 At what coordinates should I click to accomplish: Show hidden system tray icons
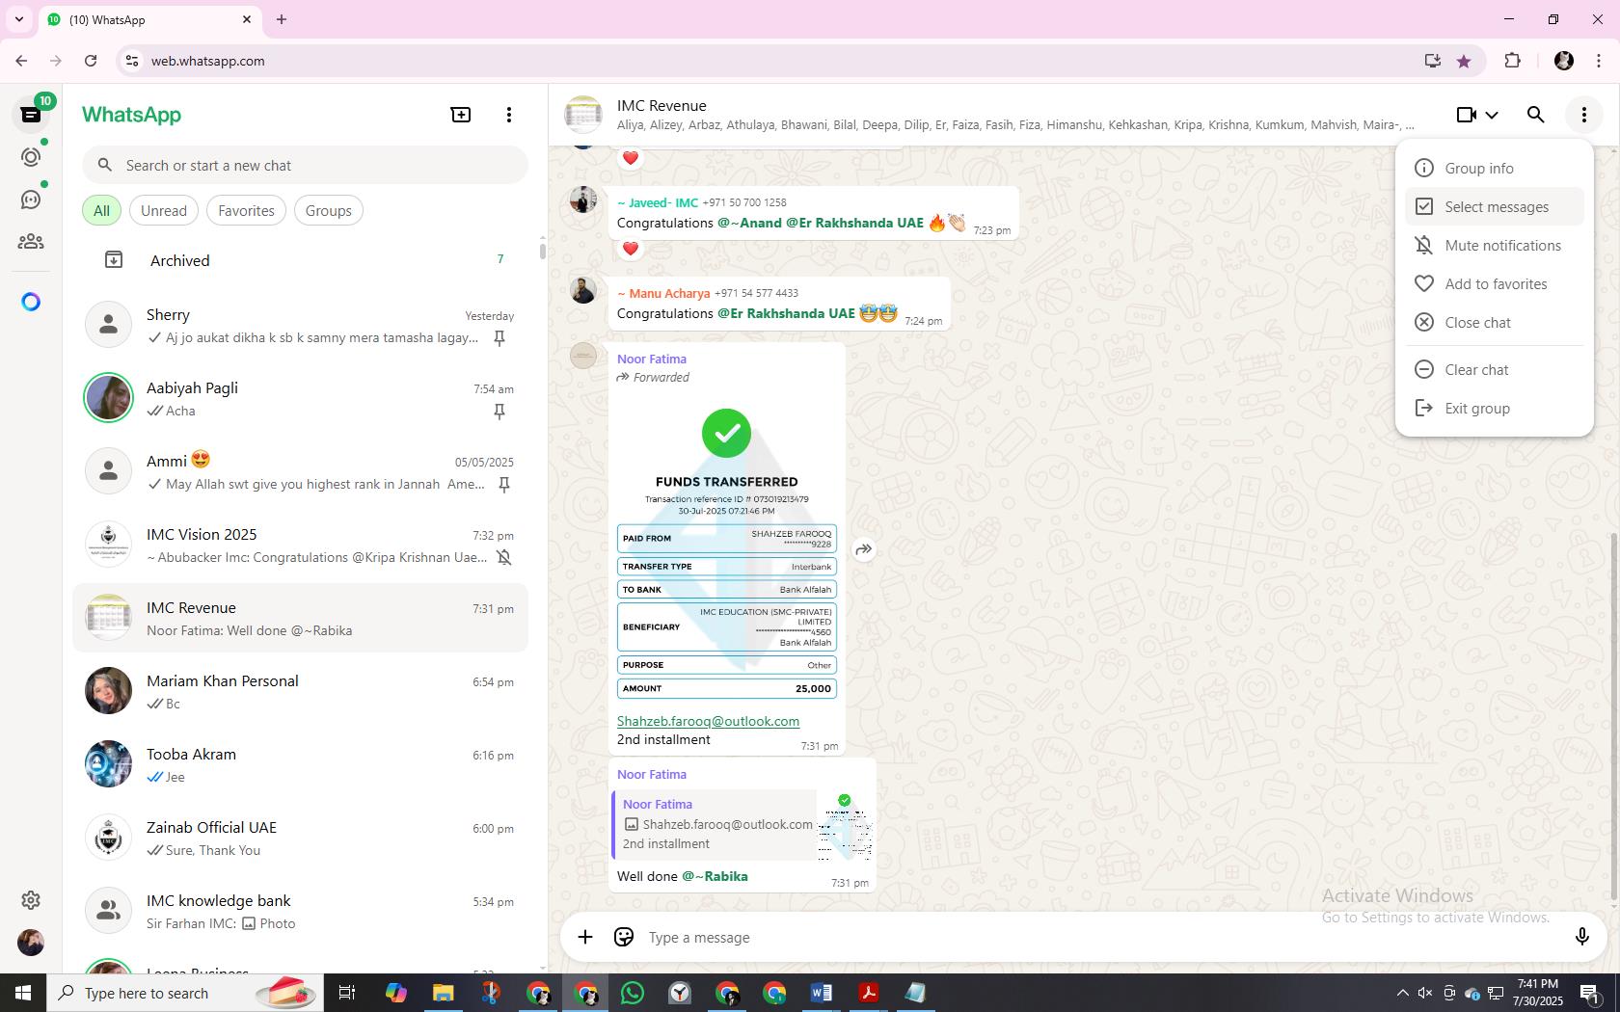(1402, 993)
